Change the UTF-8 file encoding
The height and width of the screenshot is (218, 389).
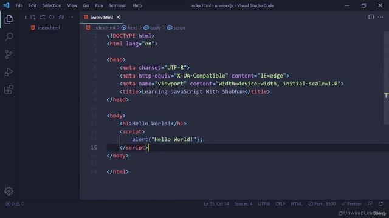point(264,204)
